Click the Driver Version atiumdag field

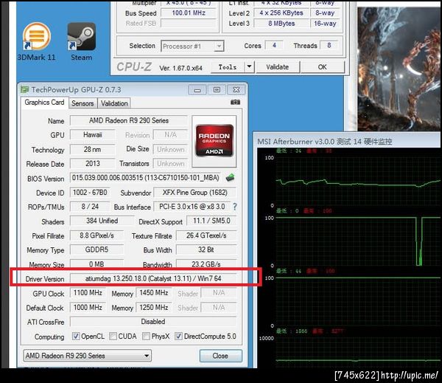(x=153, y=278)
